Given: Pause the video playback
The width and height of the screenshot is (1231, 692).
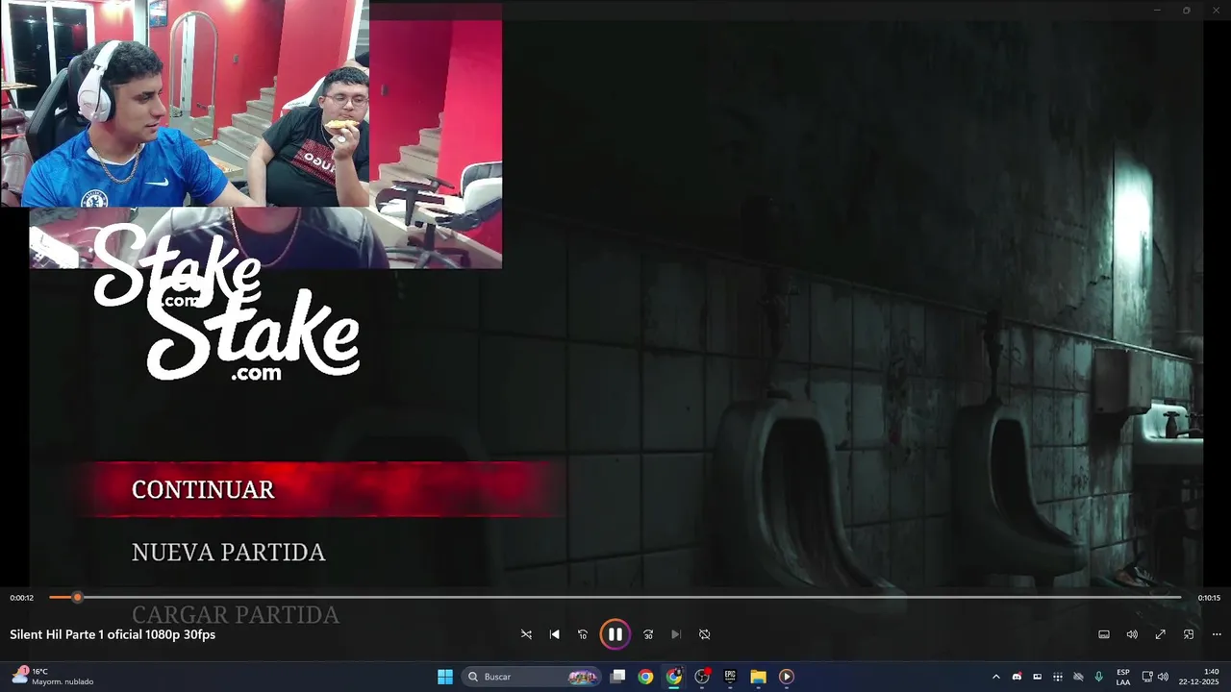Looking at the screenshot, I should tap(615, 634).
